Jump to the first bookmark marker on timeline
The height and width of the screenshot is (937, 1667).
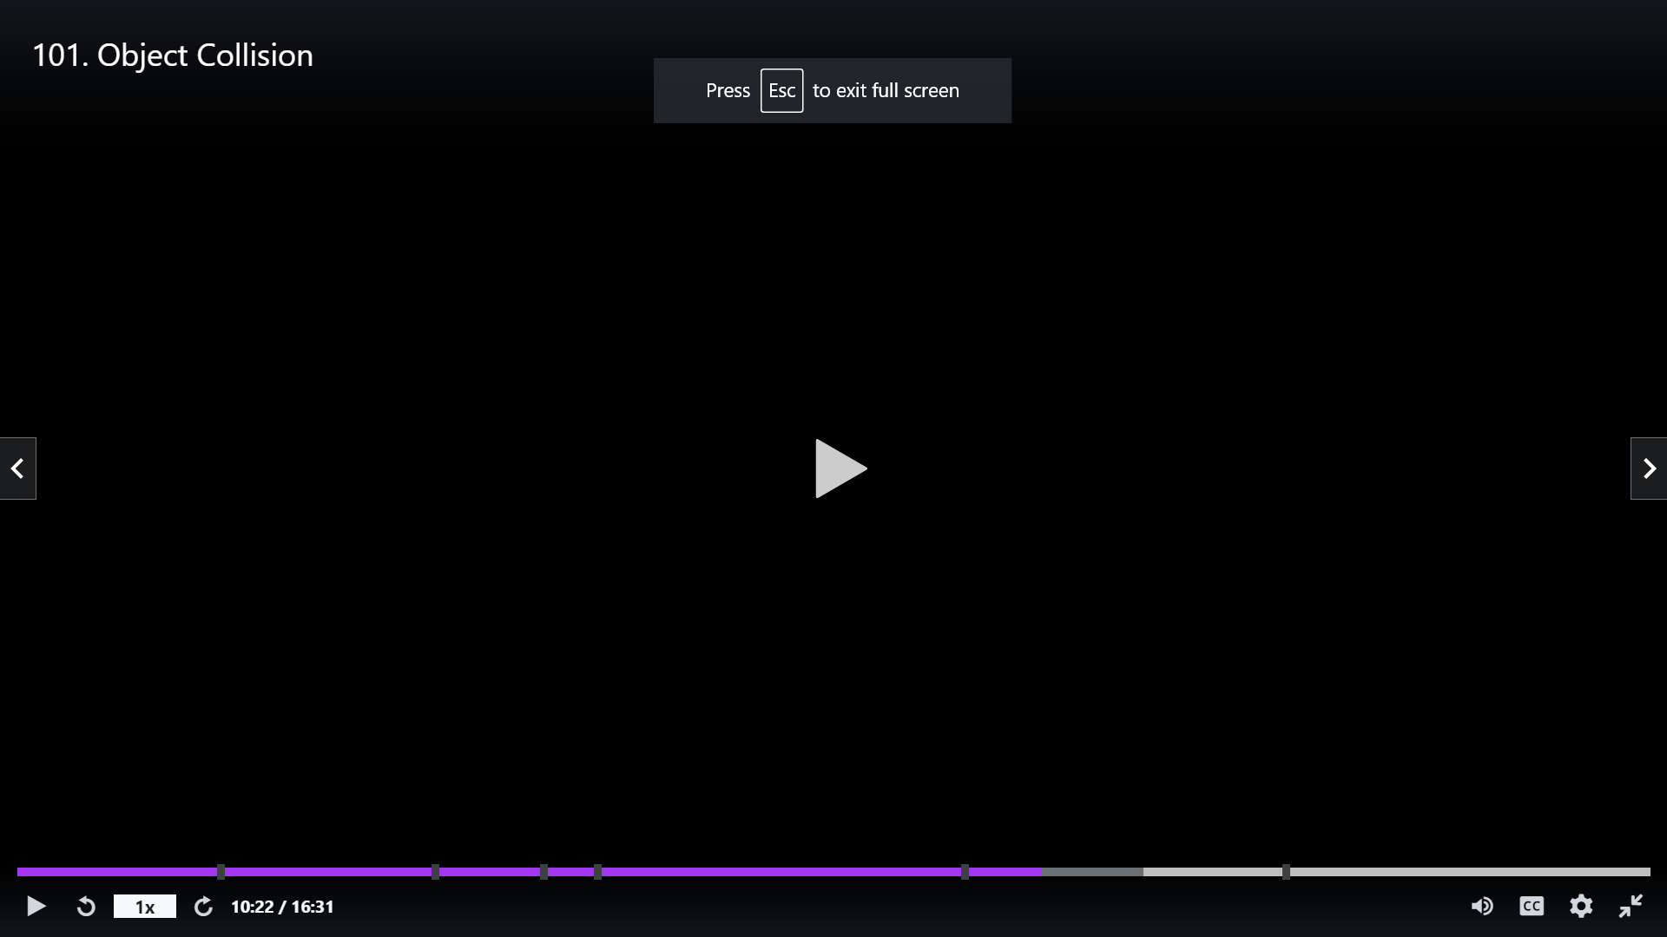221,872
